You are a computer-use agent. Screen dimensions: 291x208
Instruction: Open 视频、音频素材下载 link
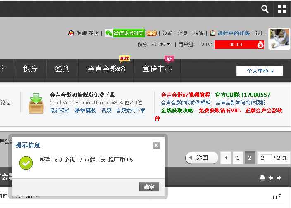(124, 111)
